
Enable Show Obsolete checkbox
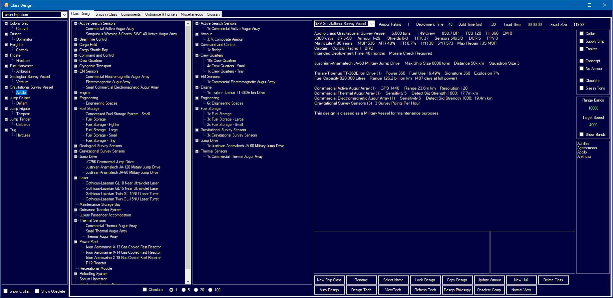[x=37, y=291]
